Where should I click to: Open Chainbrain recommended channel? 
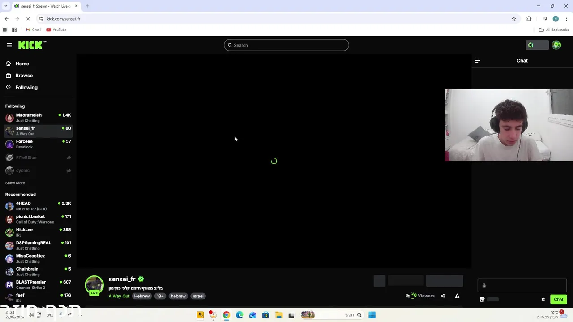(x=38, y=271)
